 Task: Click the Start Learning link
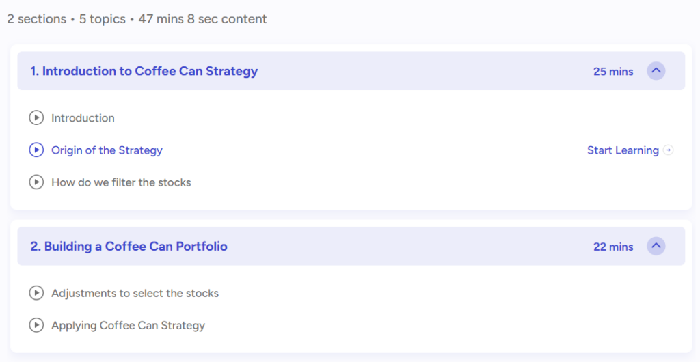pyautogui.click(x=623, y=150)
